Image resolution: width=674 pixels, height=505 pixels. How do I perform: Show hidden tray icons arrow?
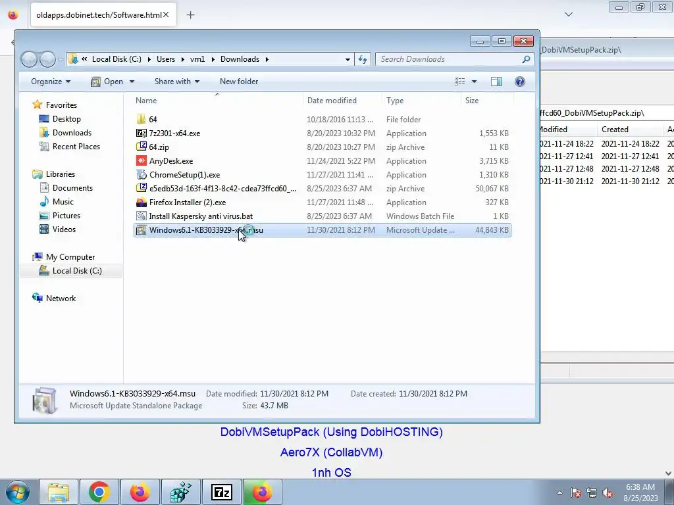(559, 493)
